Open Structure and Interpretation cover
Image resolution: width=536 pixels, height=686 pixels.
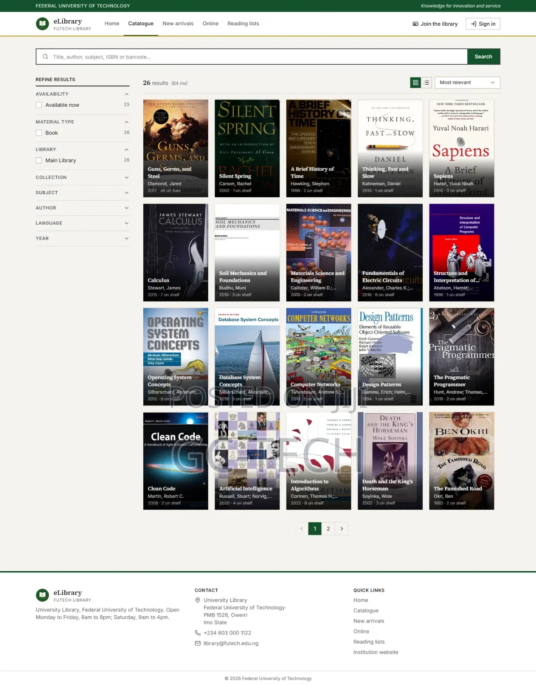[x=462, y=253]
